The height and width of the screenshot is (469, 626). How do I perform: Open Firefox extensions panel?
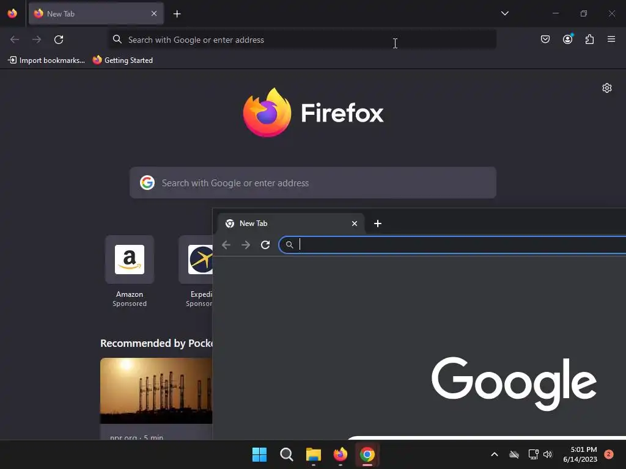(x=589, y=39)
